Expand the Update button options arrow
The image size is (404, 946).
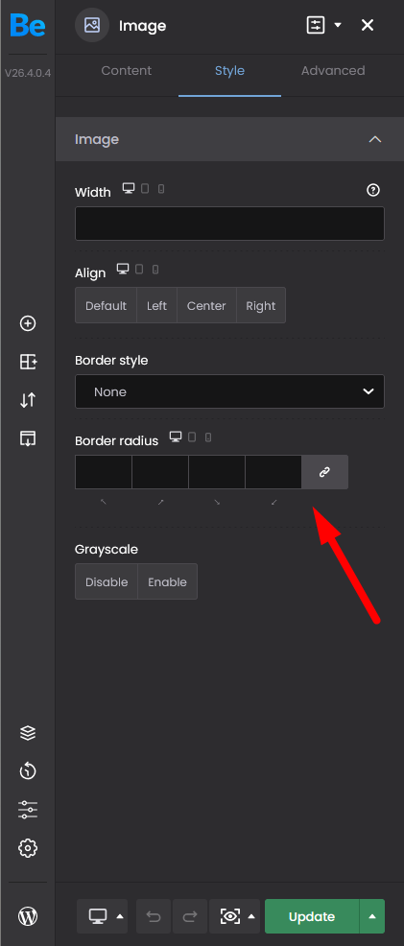click(372, 916)
